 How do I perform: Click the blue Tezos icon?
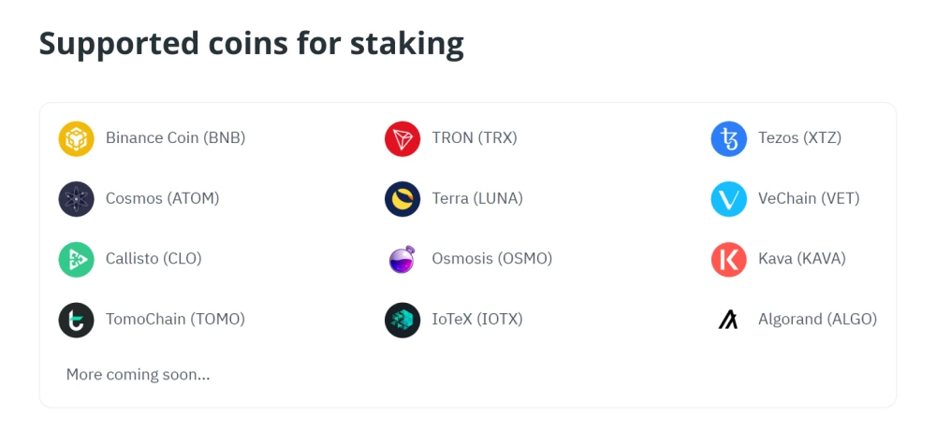[x=728, y=139]
